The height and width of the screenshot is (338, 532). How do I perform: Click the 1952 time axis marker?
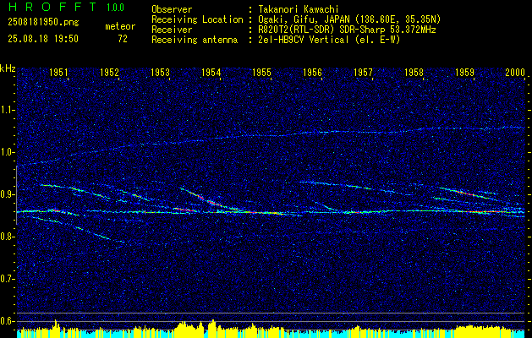[109, 73]
